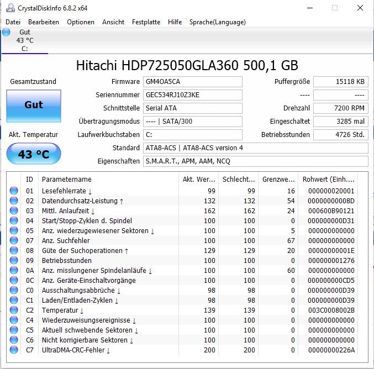Open the Datei menu
Screen dimensions: 374x369
13,22
